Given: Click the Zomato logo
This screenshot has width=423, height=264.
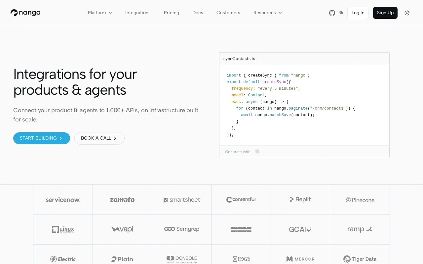Looking at the screenshot, I should point(122,200).
